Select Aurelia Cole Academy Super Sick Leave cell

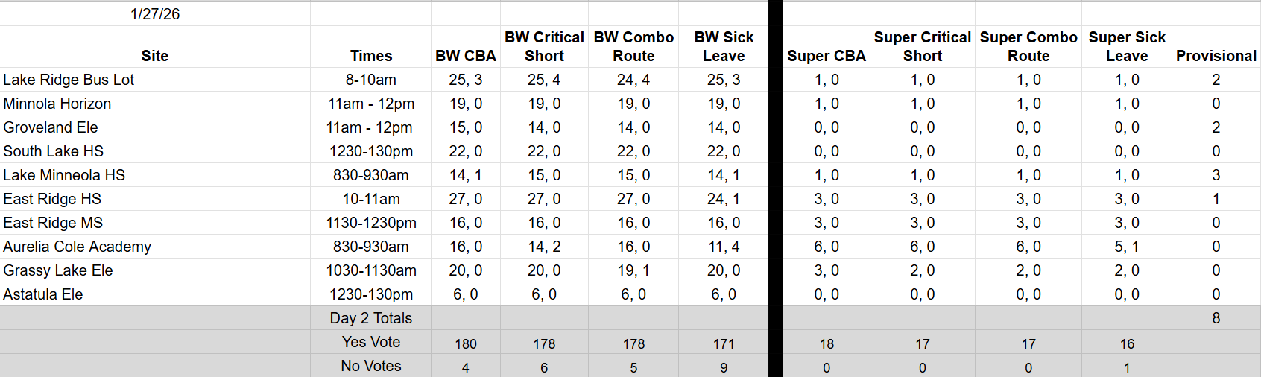(1127, 247)
